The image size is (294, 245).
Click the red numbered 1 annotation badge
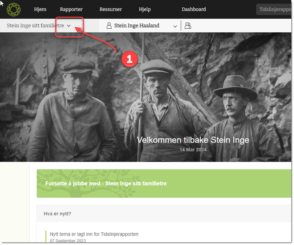coord(129,59)
